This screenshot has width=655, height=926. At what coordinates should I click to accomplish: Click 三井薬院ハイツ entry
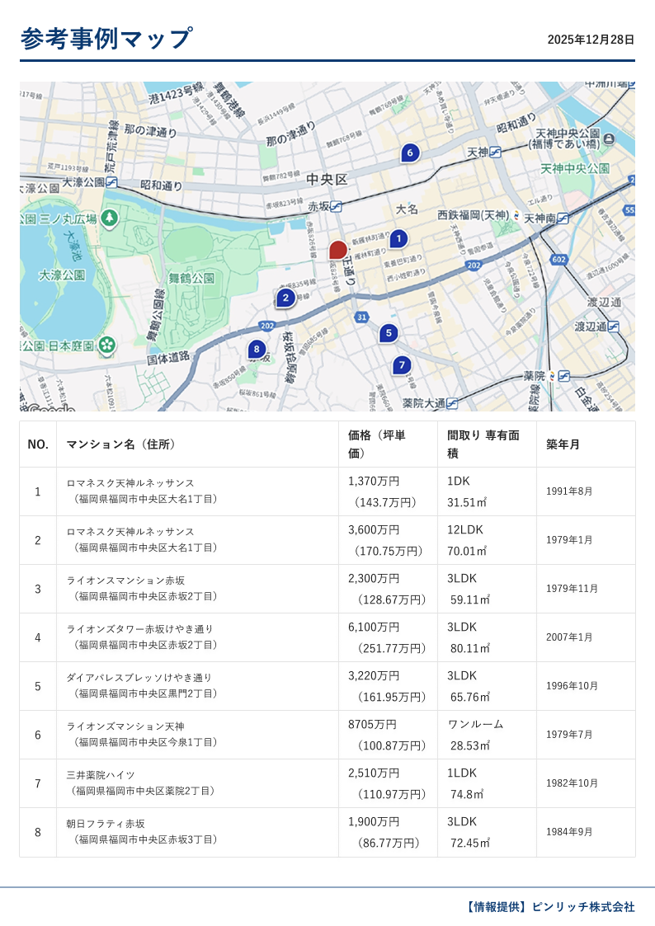(x=101, y=775)
